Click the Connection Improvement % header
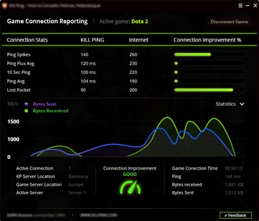The image size is (259, 221). pyautogui.click(x=208, y=40)
